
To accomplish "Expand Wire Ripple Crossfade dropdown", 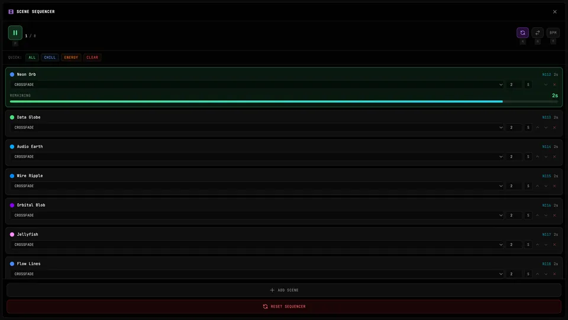I will pyautogui.click(x=257, y=185).
